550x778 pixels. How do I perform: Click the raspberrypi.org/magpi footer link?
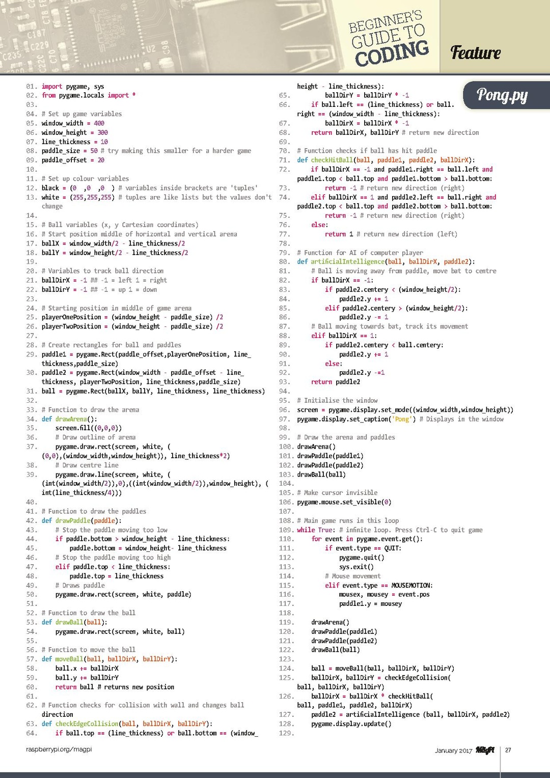tap(59, 749)
